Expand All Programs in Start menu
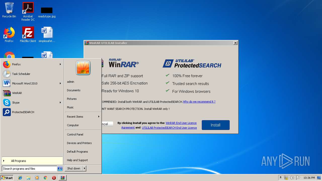322x181 pixels. [x=32, y=161]
